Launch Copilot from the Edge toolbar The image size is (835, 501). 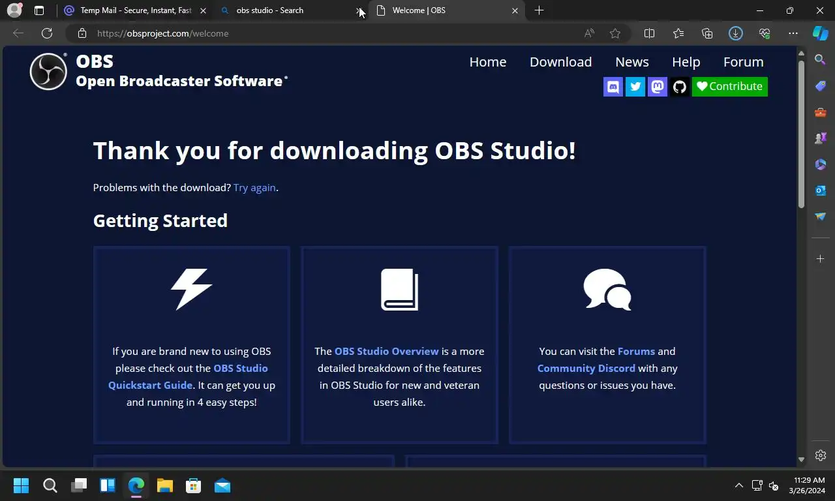820,33
